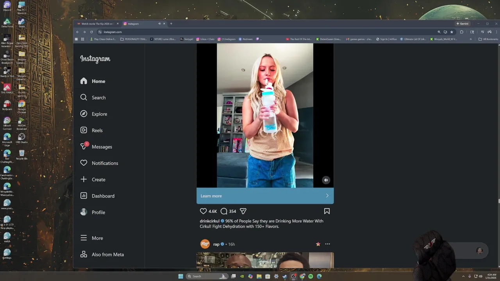Open the Recycle Bin on desktop

coord(21,155)
